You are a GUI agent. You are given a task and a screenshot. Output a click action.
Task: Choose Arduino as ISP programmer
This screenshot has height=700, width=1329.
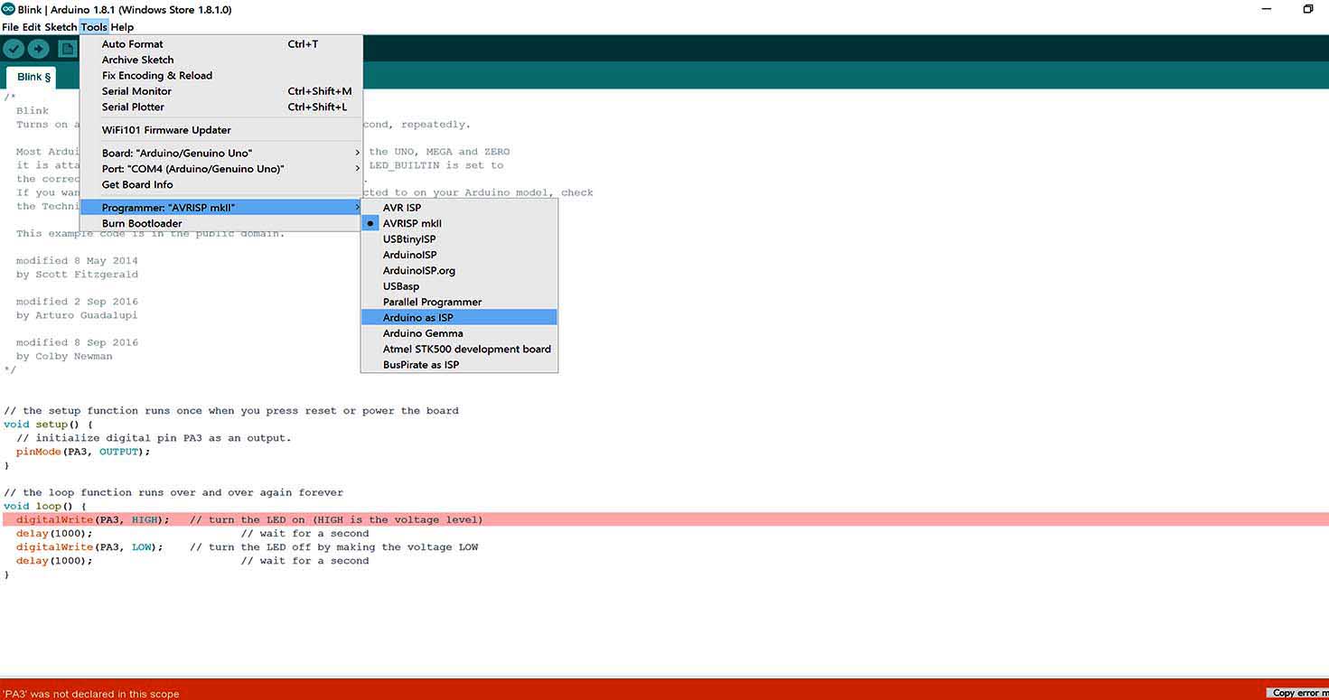[x=459, y=318]
